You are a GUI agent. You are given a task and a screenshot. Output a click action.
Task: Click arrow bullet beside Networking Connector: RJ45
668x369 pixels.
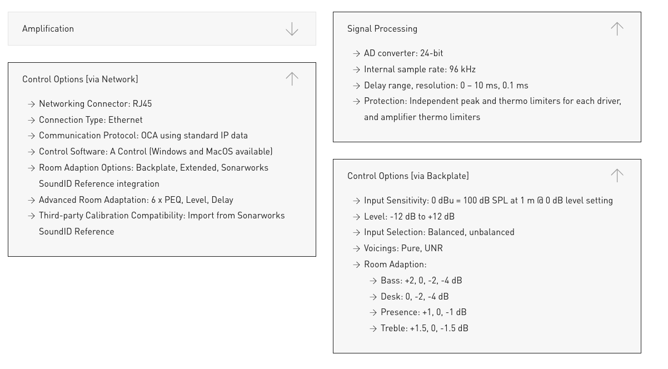[x=32, y=104]
